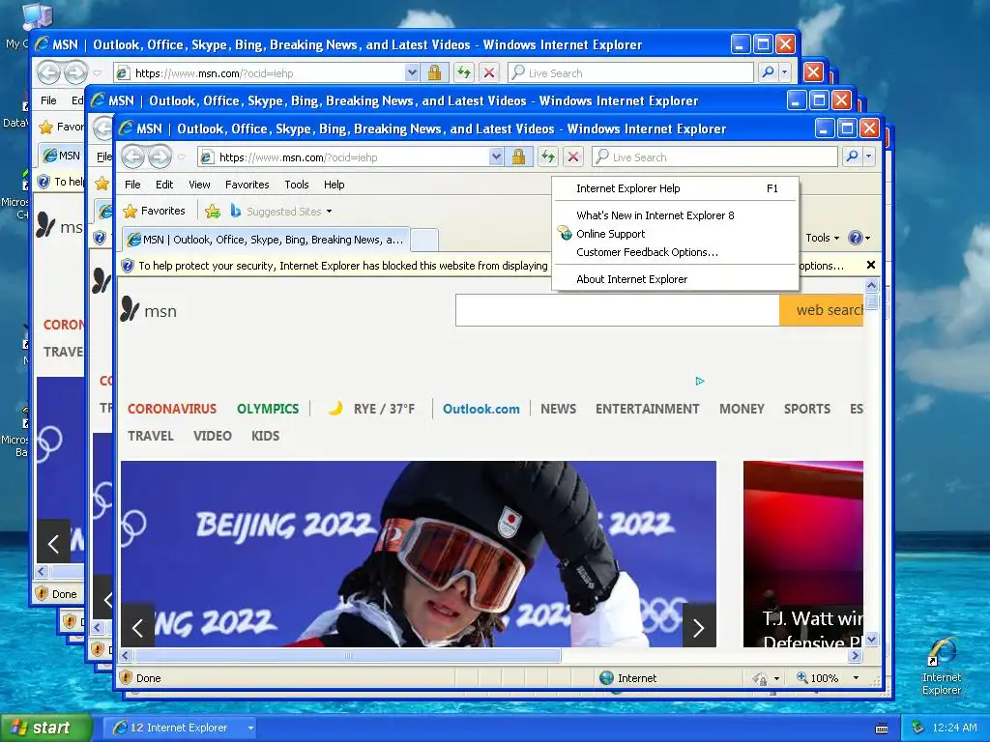Click the front window horizontal scrollbar thumb

pos(348,656)
